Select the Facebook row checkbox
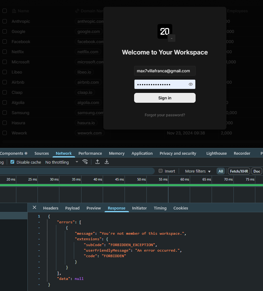The image size is (263, 291). coord(5,42)
